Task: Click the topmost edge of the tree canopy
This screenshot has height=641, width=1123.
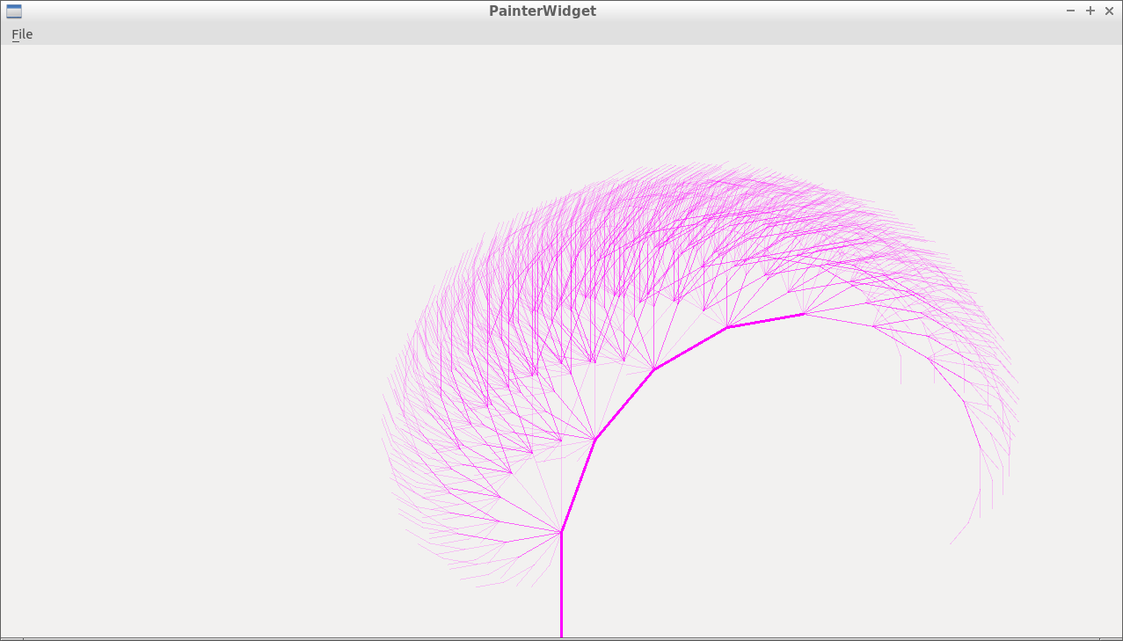Action: [712, 164]
